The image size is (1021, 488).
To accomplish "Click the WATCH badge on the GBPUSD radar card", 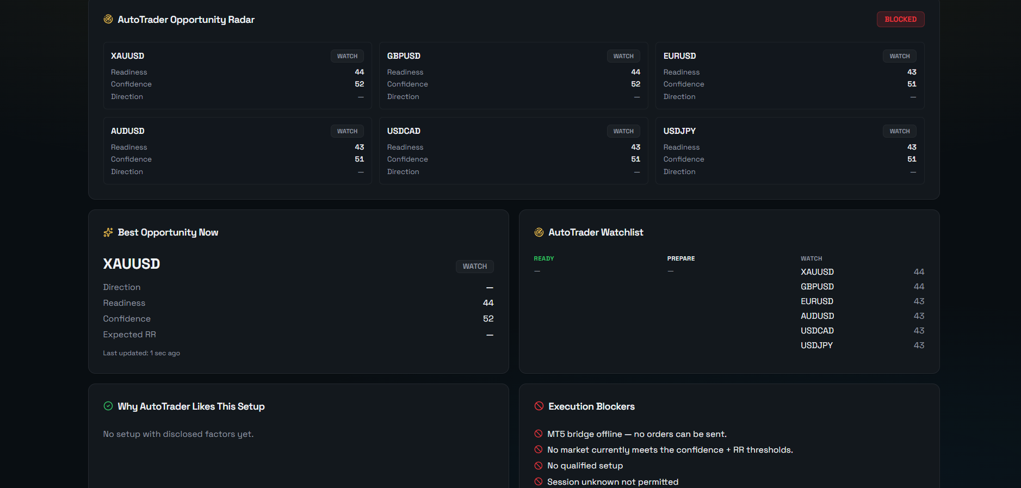I will pos(623,56).
